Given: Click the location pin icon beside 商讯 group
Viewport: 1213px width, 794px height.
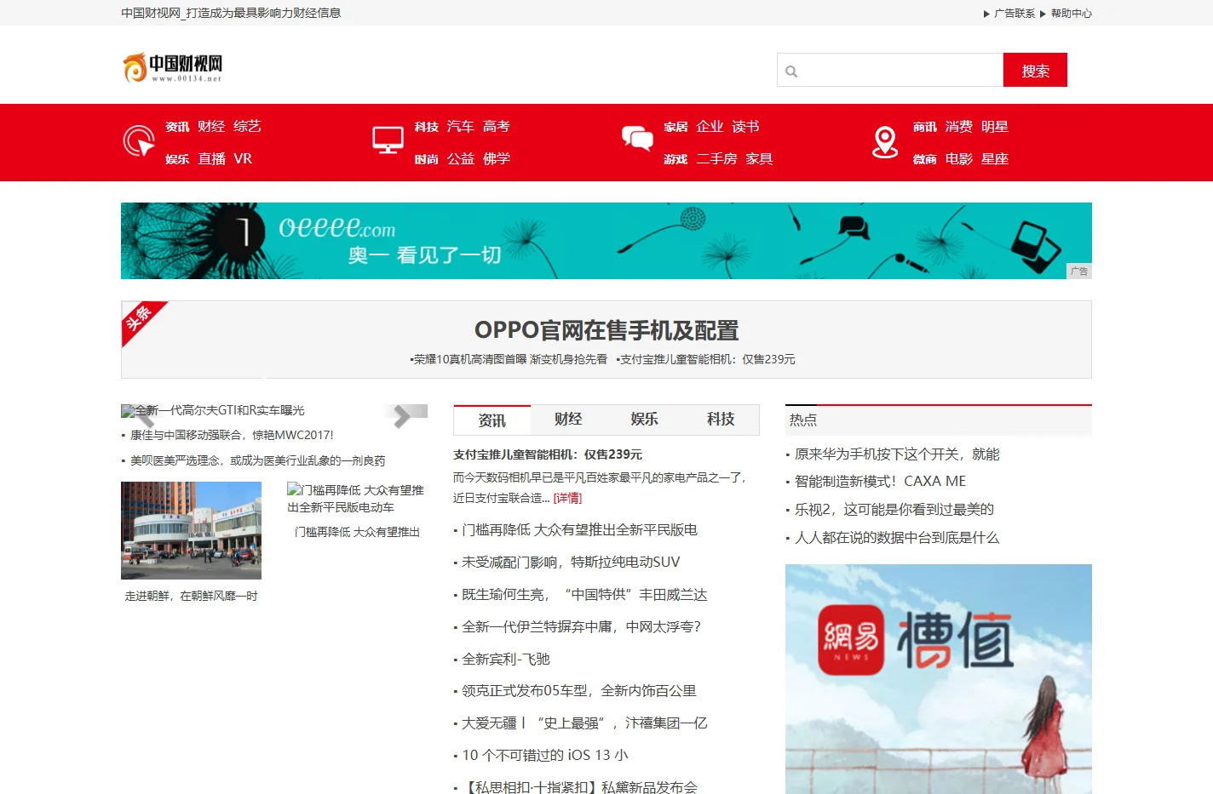Looking at the screenshot, I should [x=885, y=142].
